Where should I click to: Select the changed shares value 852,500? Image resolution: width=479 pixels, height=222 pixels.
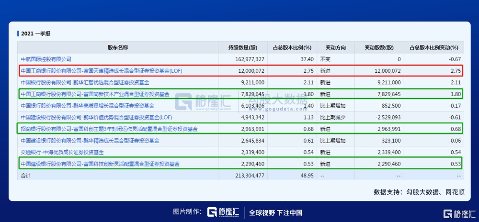(392, 106)
